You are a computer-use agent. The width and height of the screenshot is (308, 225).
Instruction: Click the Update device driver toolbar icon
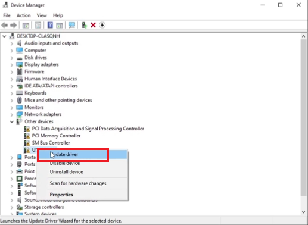tap(85, 25)
